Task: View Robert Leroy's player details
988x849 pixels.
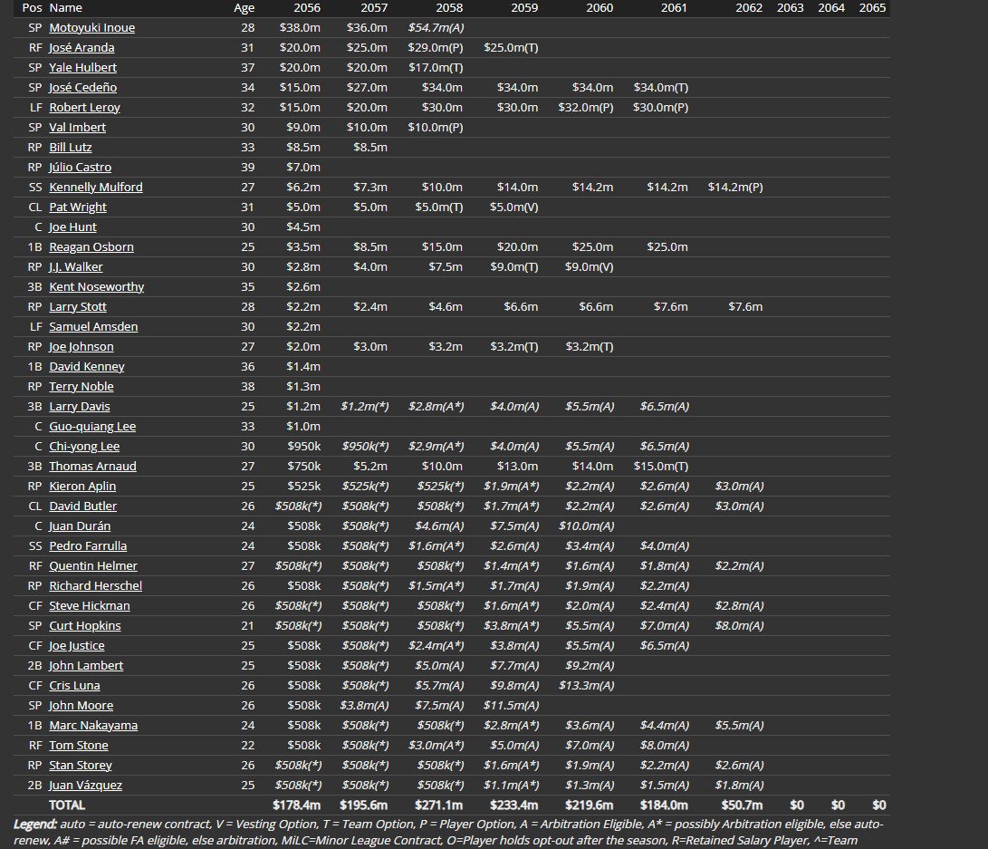Action: click(84, 108)
